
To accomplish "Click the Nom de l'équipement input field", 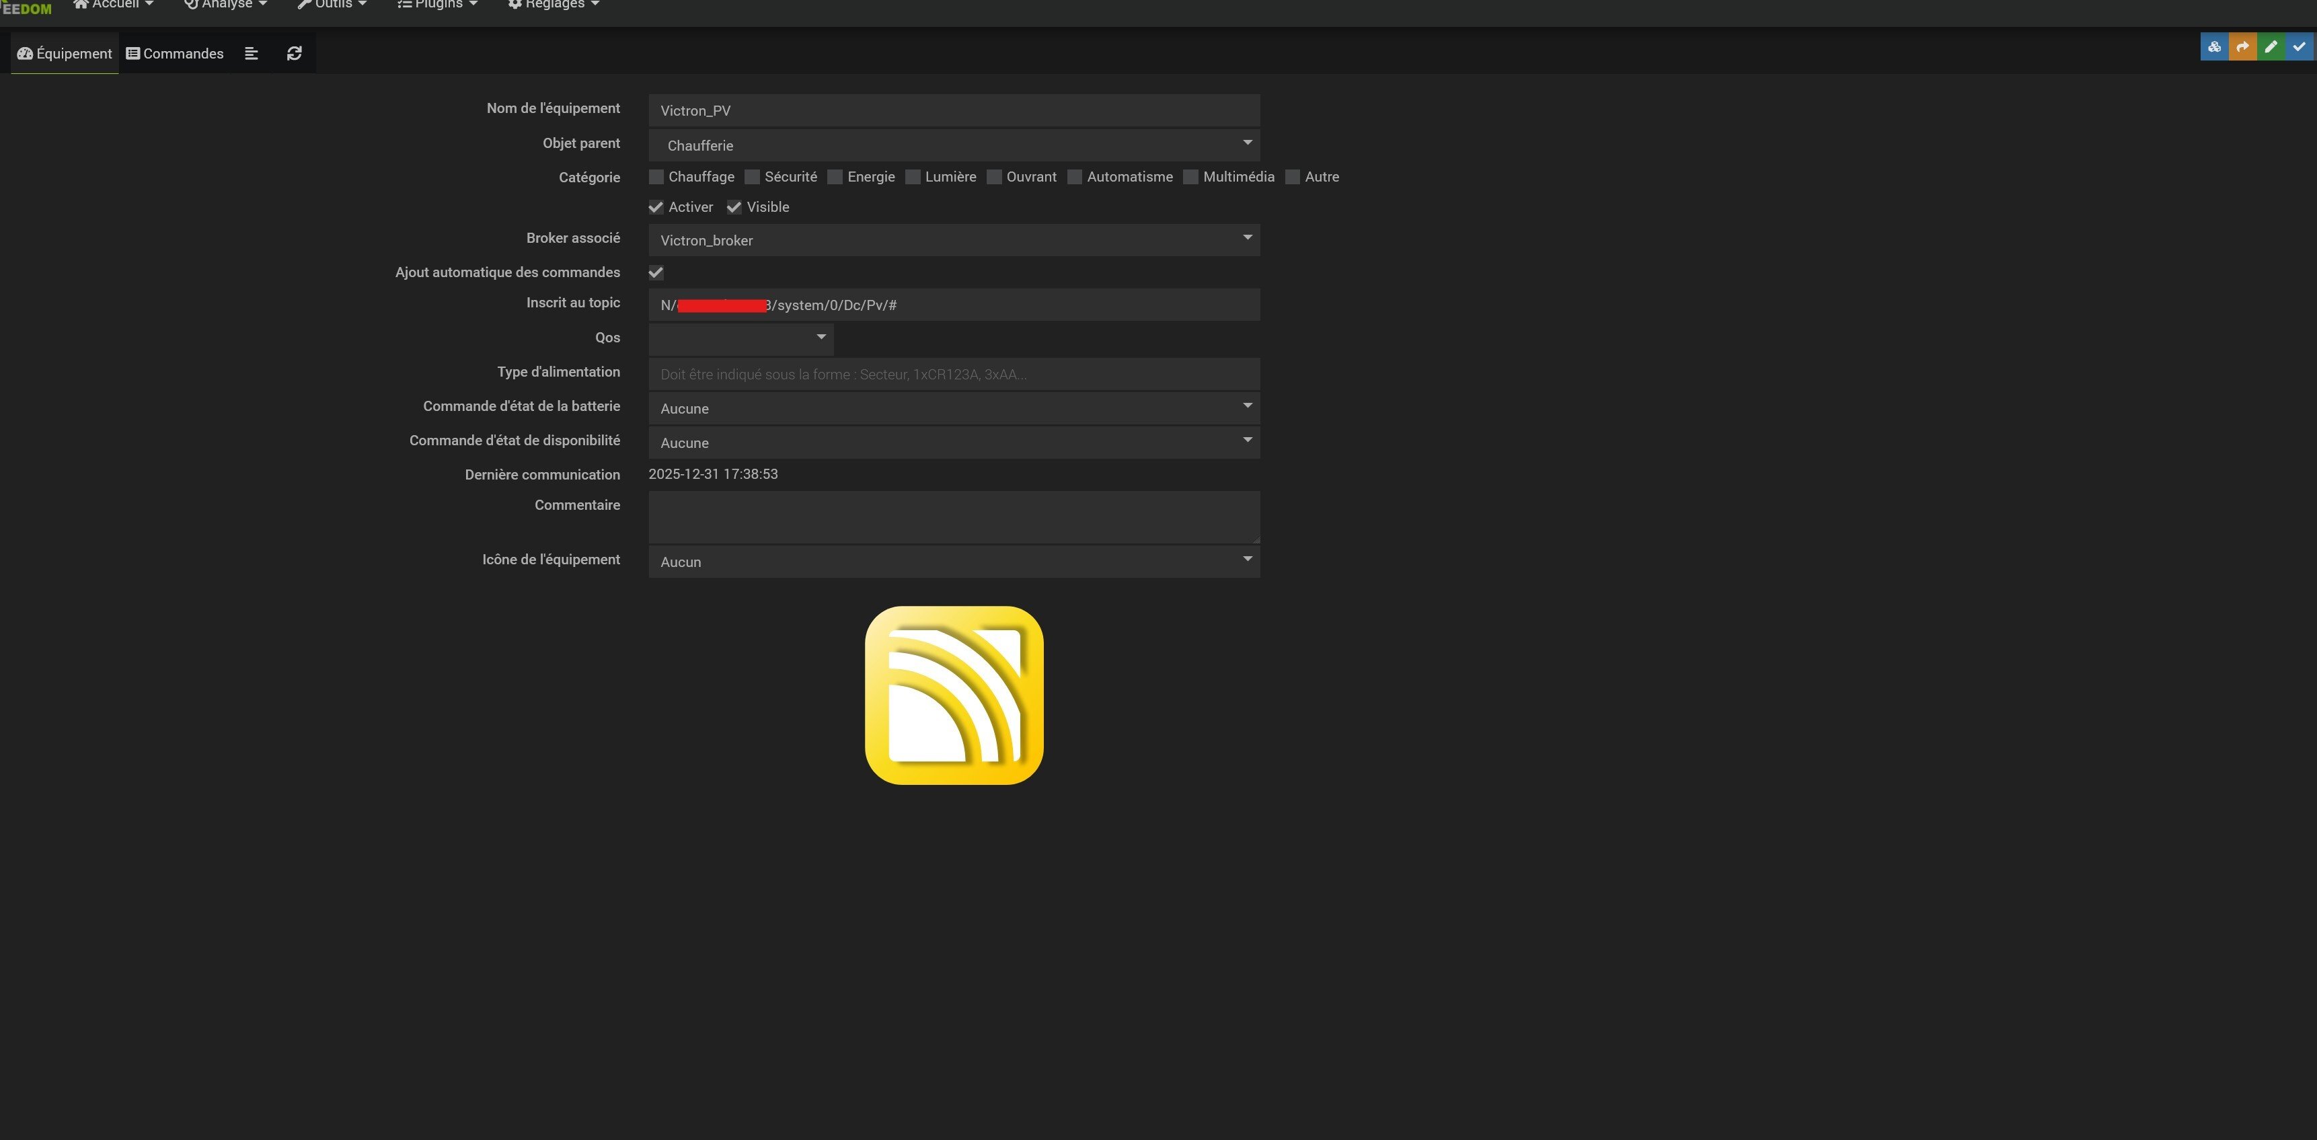I will coord(954,111).
